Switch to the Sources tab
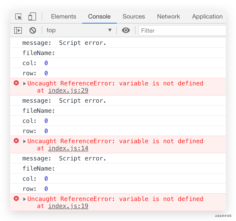The height and width of the screenshot is (221, 236). (133, 17)
